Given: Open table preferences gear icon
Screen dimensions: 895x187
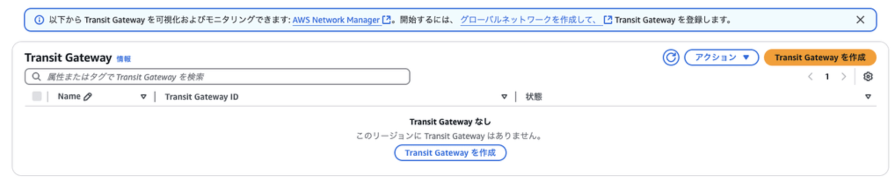Looking at the screenshot, I should coord(868,77).
